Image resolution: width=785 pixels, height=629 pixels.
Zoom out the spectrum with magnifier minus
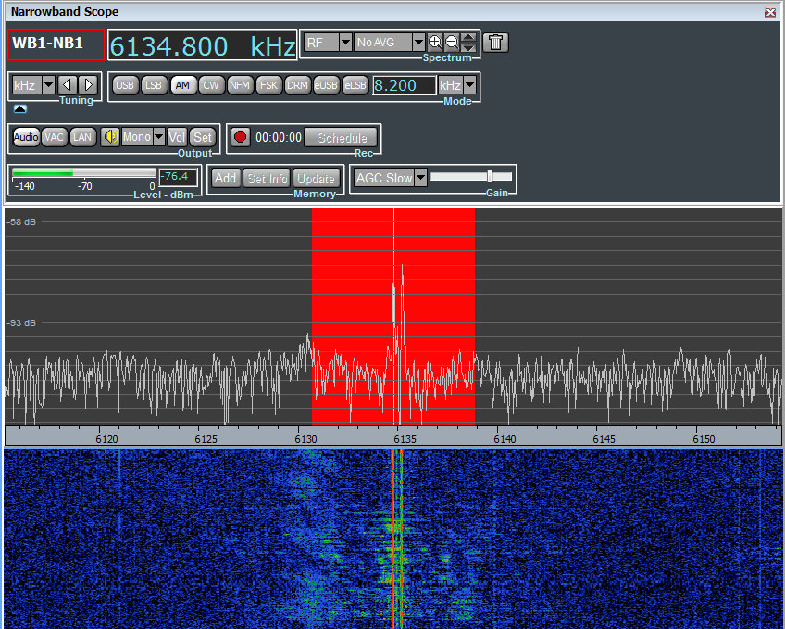452,43
